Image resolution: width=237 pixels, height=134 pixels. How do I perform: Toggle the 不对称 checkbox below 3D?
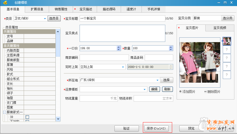(27, 121)
